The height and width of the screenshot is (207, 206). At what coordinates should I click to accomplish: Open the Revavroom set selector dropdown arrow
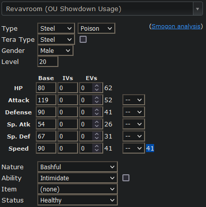[197, 9]
